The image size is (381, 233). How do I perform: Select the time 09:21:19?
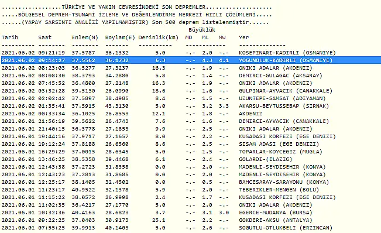[52, 53]
